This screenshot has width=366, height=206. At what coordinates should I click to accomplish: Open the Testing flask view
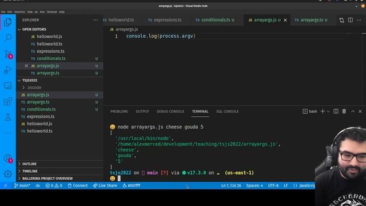pos(7,117)
